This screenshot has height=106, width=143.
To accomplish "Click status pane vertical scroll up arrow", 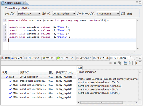I will coord(140,72).
